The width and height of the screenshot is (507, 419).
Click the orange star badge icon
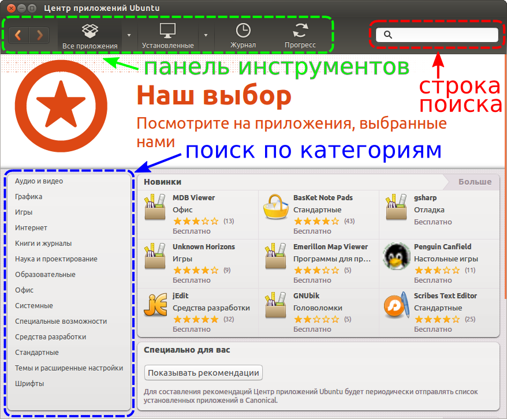(x=61, y=106)
